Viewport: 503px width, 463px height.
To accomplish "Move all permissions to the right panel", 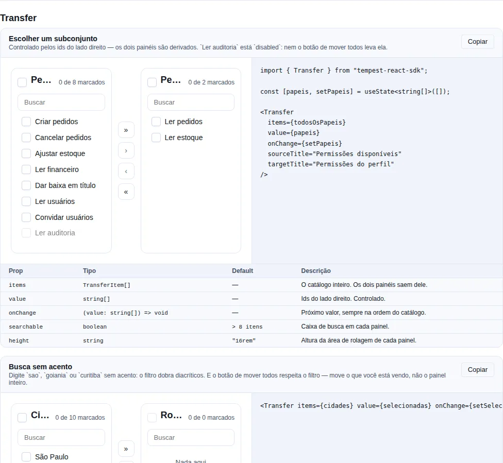I will point(126,130).
